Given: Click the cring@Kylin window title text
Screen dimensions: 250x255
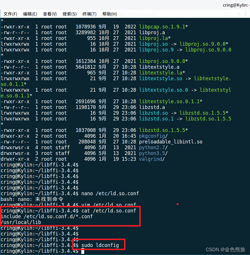Looking at the screenshot, I should tap(236, 5).
